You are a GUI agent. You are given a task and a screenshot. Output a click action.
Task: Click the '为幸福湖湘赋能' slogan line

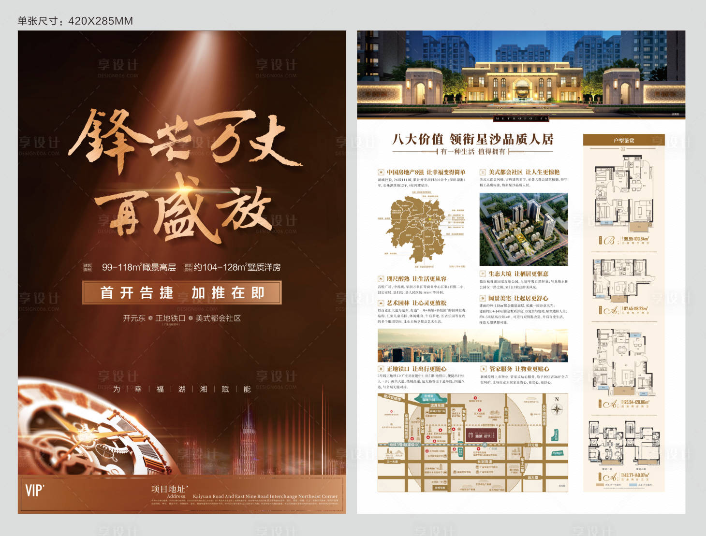click(182, 389)
